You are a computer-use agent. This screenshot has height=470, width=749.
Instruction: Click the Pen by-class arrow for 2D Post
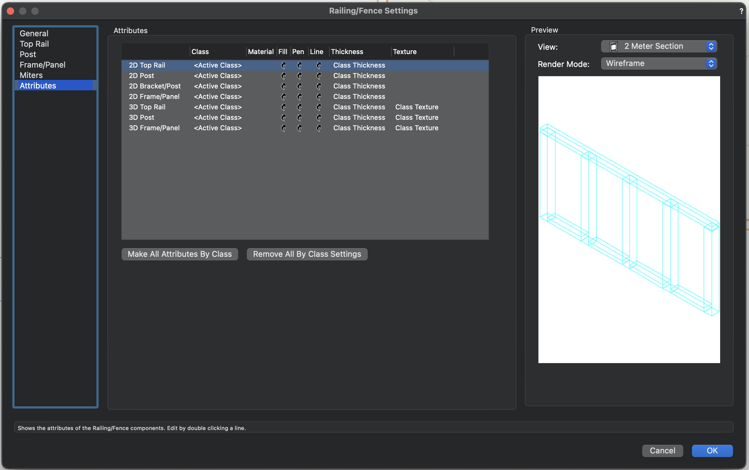coord(299,76)
